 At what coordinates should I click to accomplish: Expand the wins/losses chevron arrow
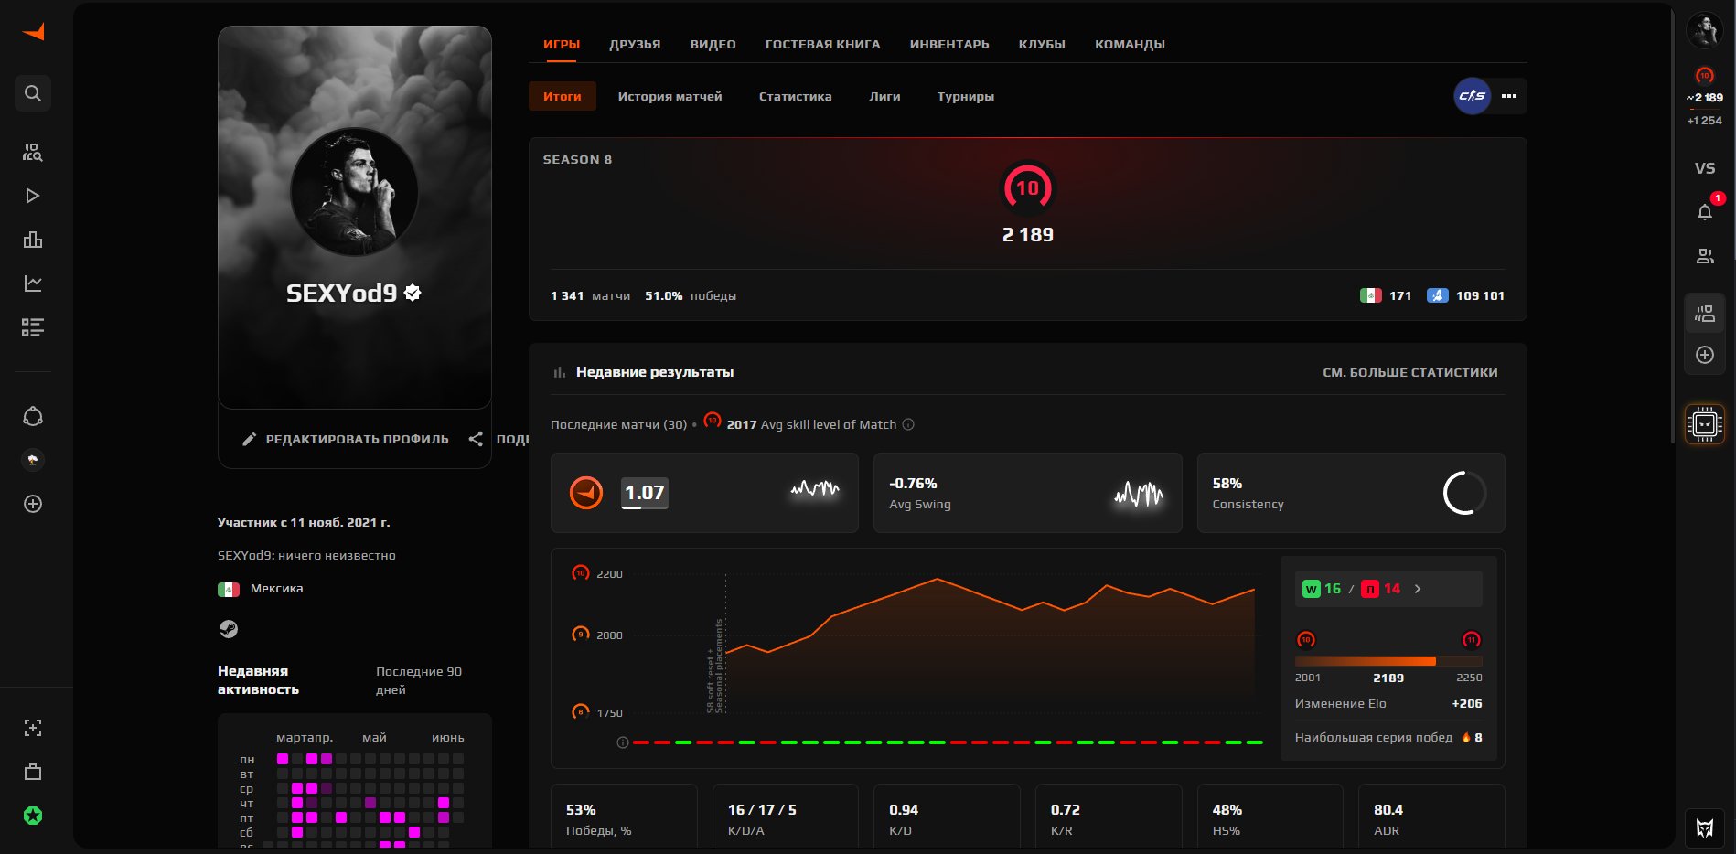1418,589
